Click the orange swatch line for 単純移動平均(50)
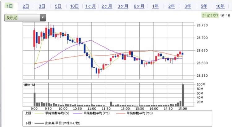Viewport: 232px width, 127px height. (x=121, y=113)
